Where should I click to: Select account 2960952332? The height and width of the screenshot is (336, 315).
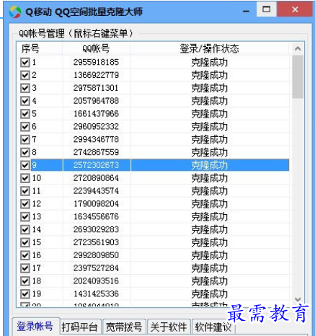[x=96, y=127]
